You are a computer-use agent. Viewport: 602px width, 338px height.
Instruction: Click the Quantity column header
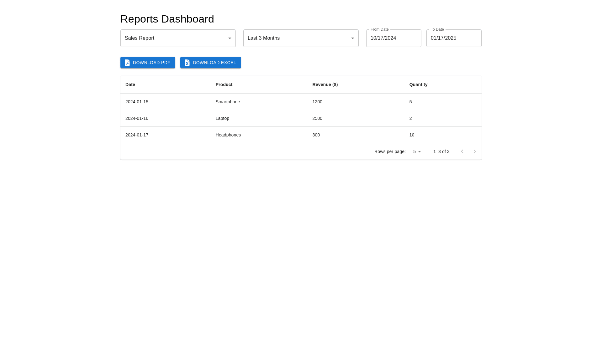[x=418, y=84]
